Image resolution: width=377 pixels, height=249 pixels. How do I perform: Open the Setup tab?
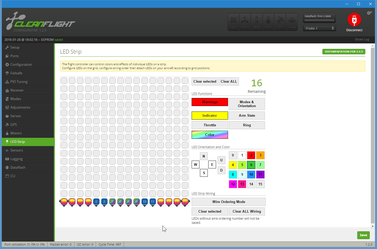pyautogui.click(x=28, y=47)
